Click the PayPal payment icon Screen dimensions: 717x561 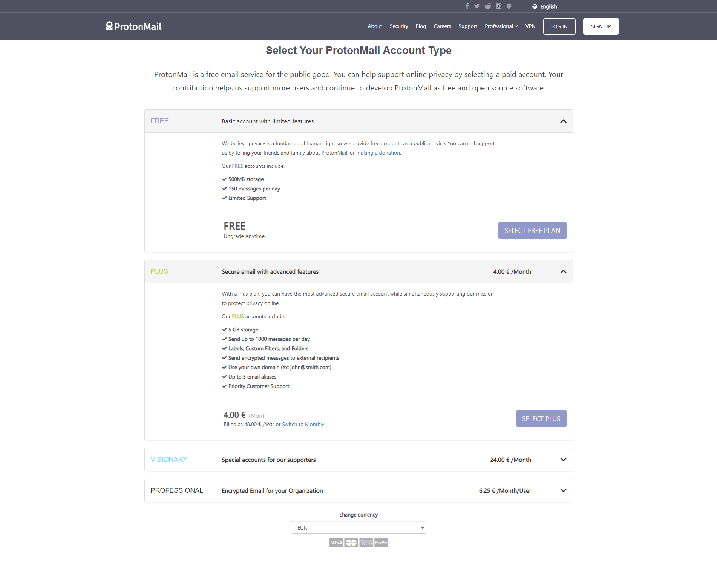381,543
